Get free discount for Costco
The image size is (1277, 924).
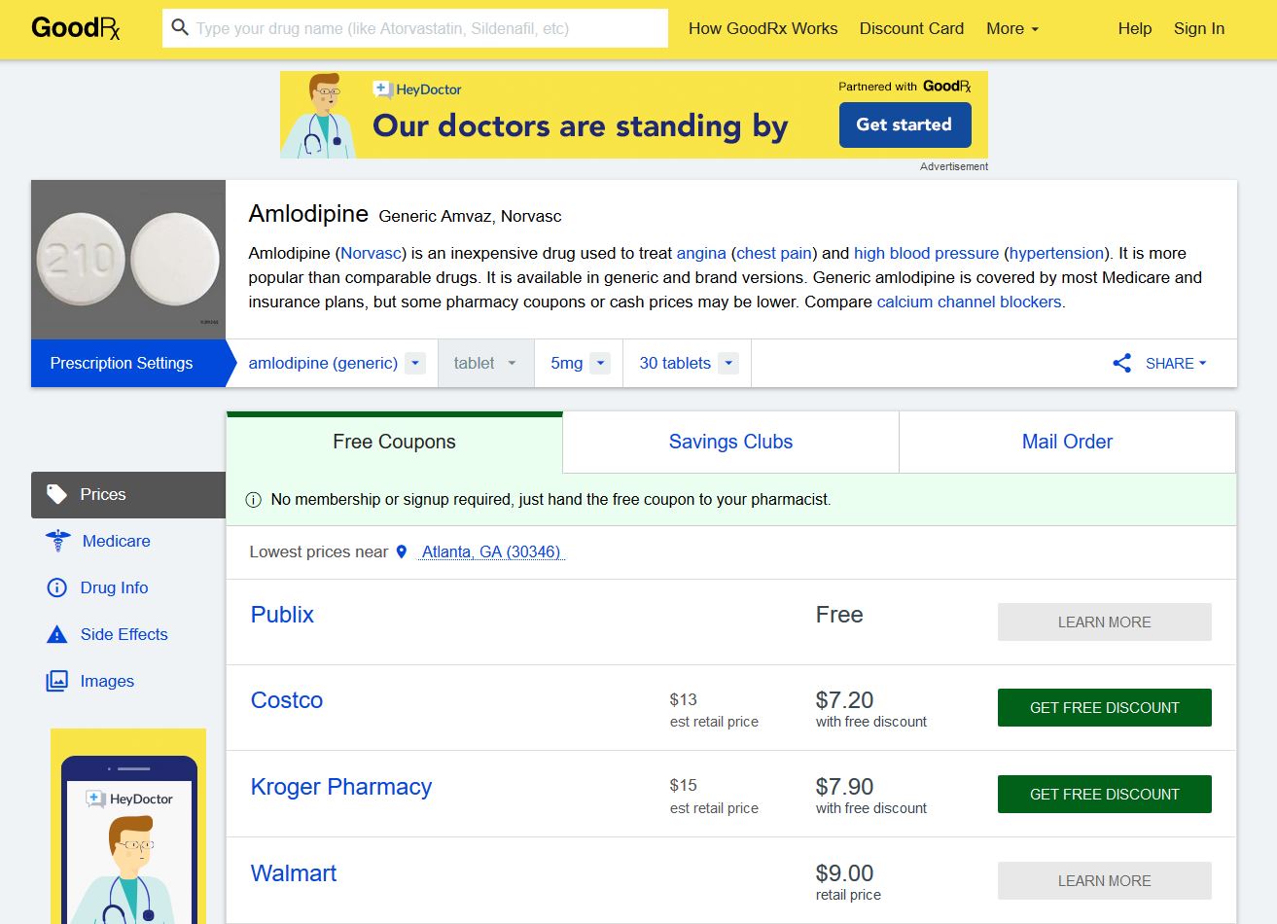[1104, 707]
